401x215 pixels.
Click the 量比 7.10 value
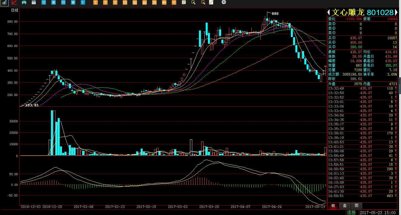click(x=393, y=70)
